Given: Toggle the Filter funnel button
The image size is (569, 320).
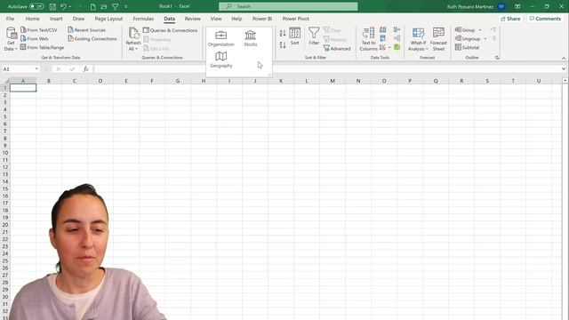Looking at the screenshot, I should click(x=314, y=36).
